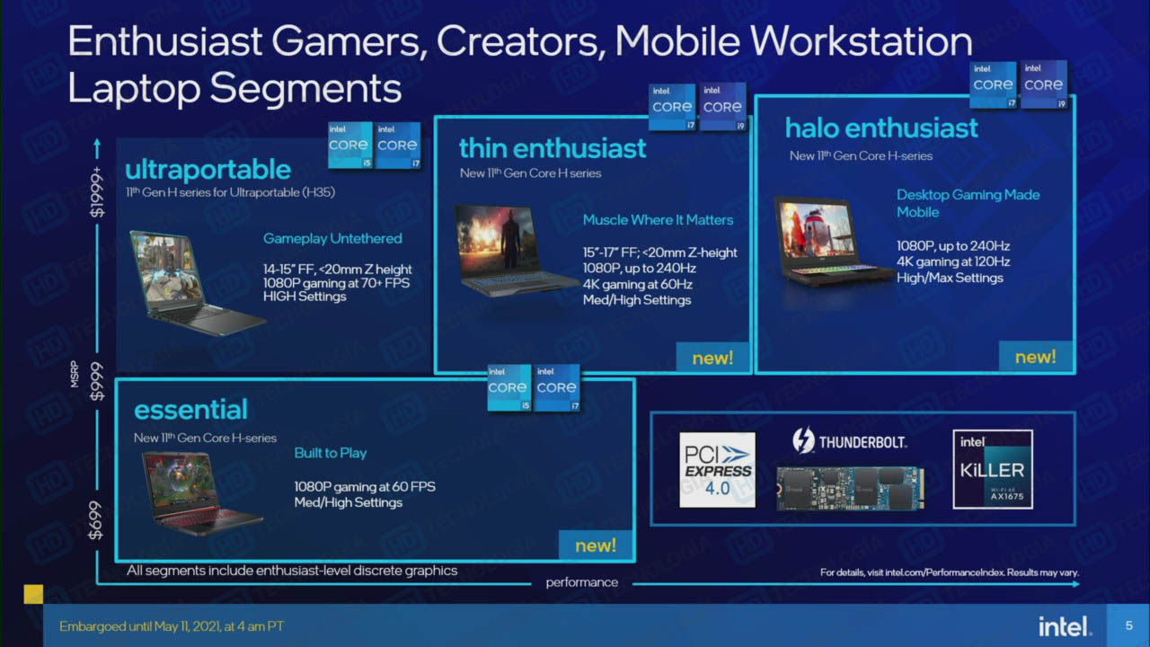Select "4K gaming at 120Hz" text
The image size is (1150, 647).
(x=953, y=261)
